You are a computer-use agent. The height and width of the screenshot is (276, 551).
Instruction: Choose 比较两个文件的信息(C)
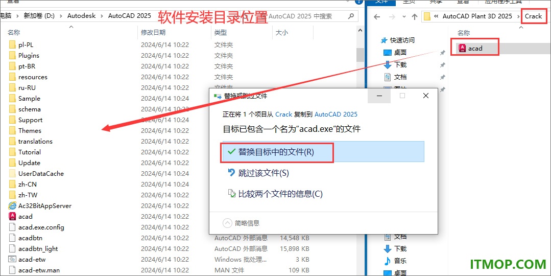click(276, 194)
